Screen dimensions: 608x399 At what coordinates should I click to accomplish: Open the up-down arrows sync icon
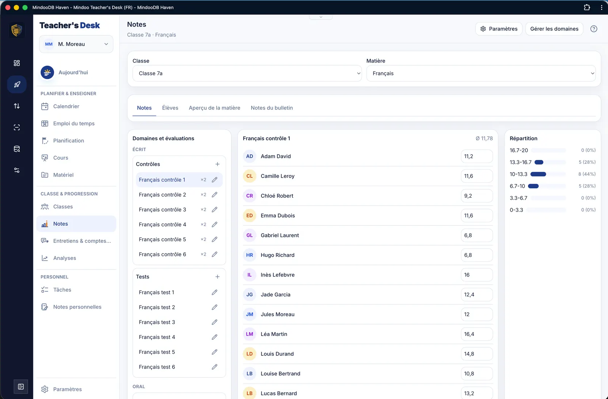(x=17, y=106)
